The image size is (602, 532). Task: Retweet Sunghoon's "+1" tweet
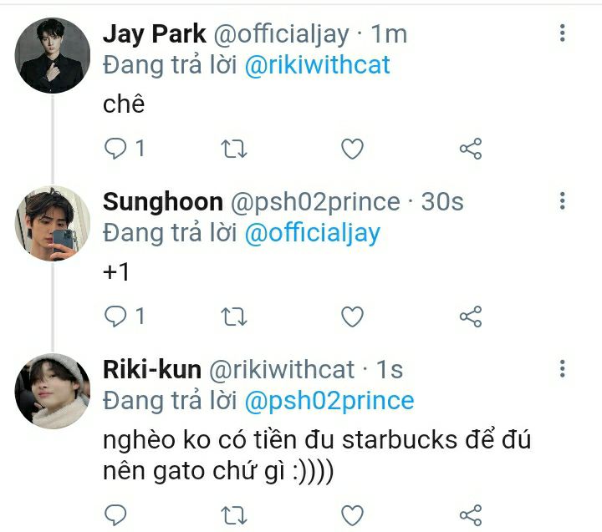[x=233, y=316]
